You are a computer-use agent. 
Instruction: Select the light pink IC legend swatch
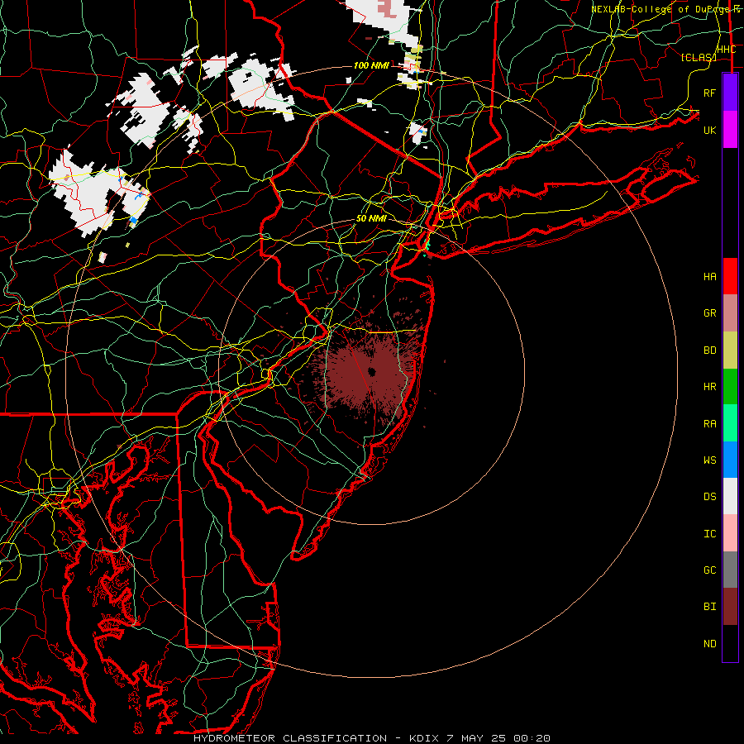(730, 533)
